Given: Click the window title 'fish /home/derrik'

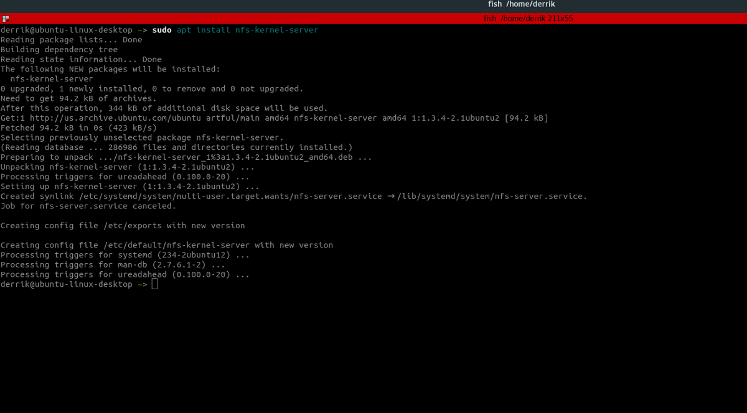Looking at the screenshot, I should tap(522, 4).
